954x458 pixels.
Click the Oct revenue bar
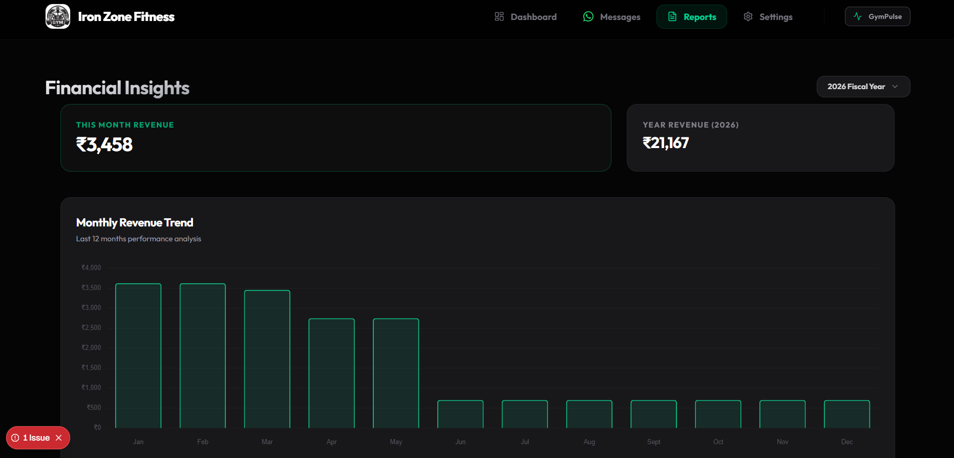(718, 414)
